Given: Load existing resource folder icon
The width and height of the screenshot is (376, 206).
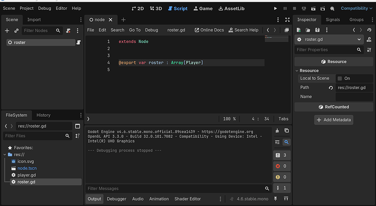Looking at the screenshot, I should coord(308,30).
